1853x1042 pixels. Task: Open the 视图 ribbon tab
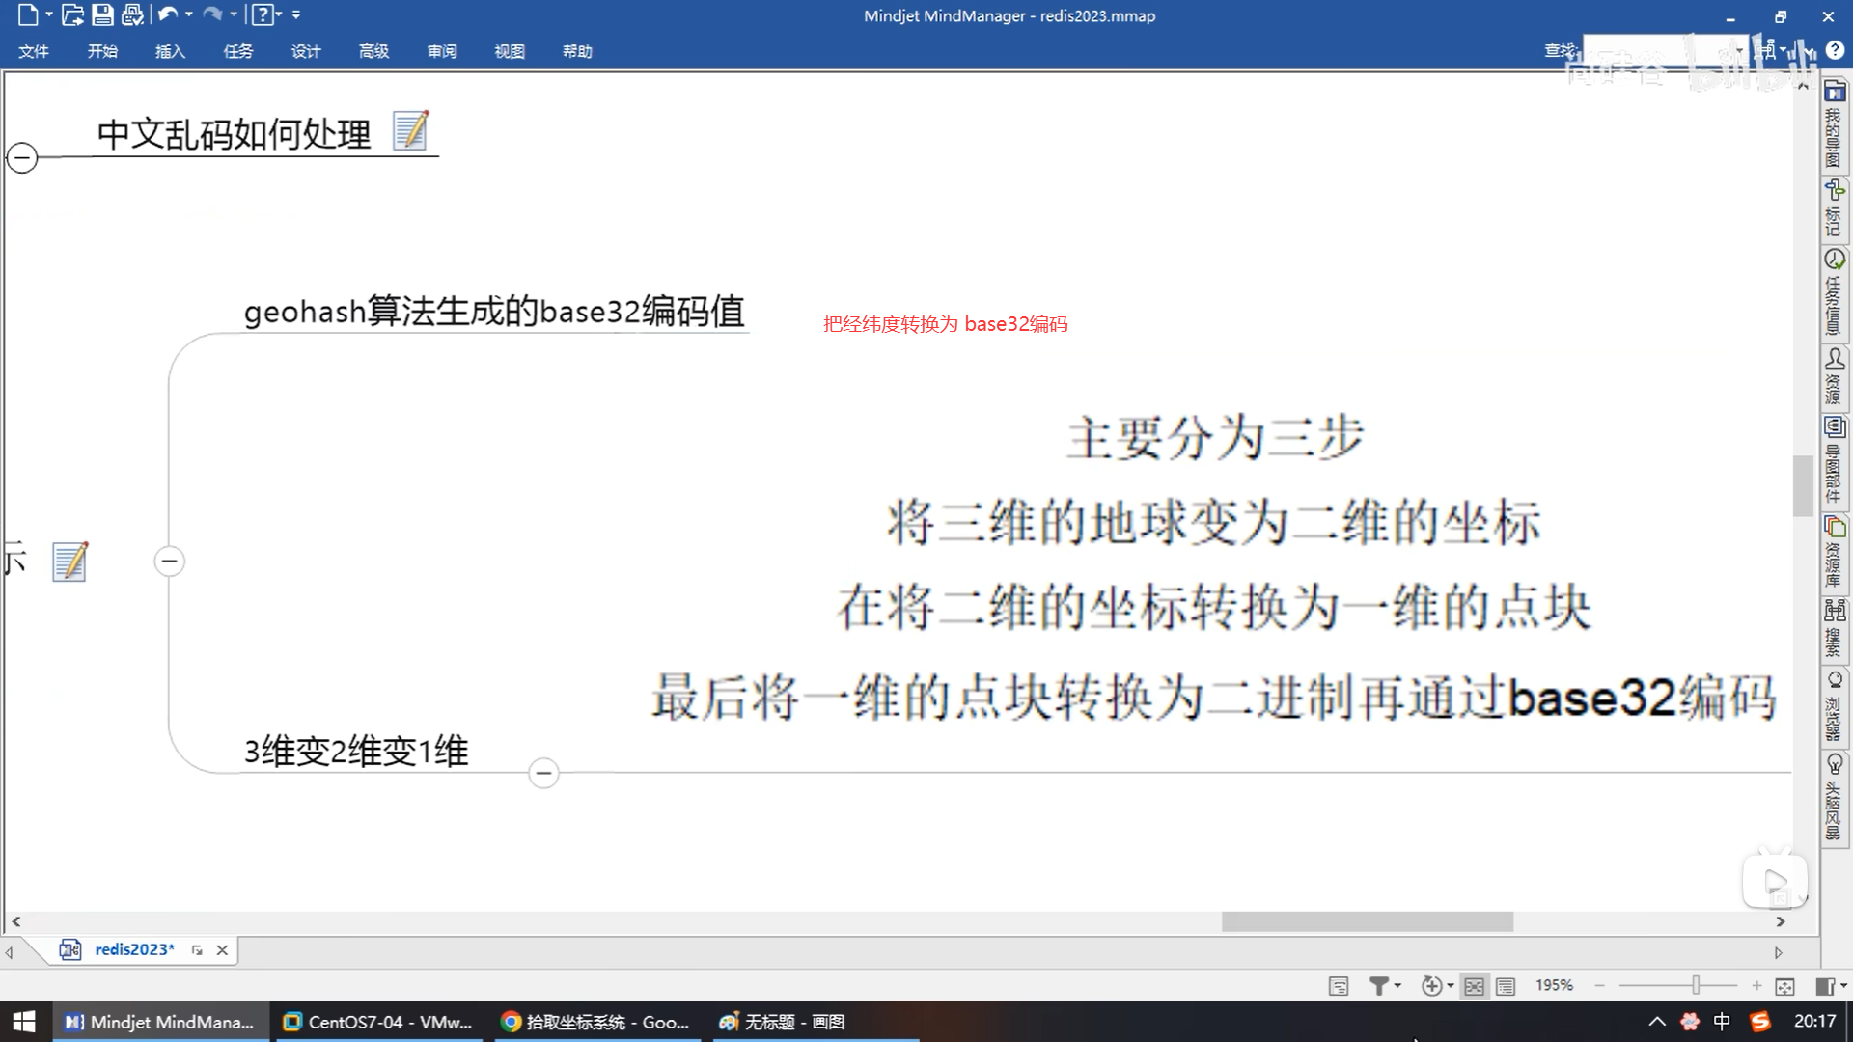point(510,51)
